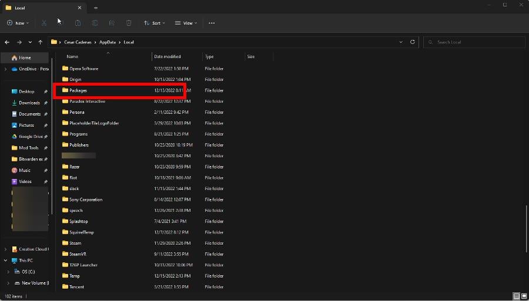Expand Creative Cloud Files node

click(5, 249)
